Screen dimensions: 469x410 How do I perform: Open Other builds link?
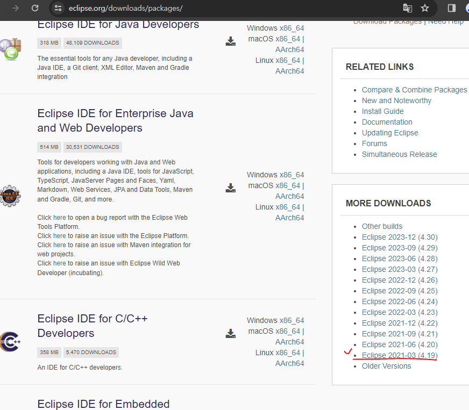pyautogui.click(x=382, y=227)
